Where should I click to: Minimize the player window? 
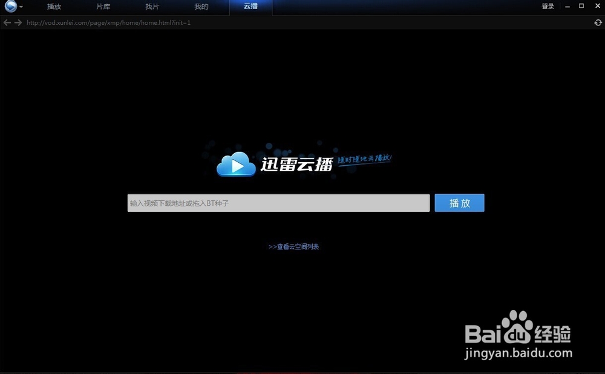click(x=567, y=7)
